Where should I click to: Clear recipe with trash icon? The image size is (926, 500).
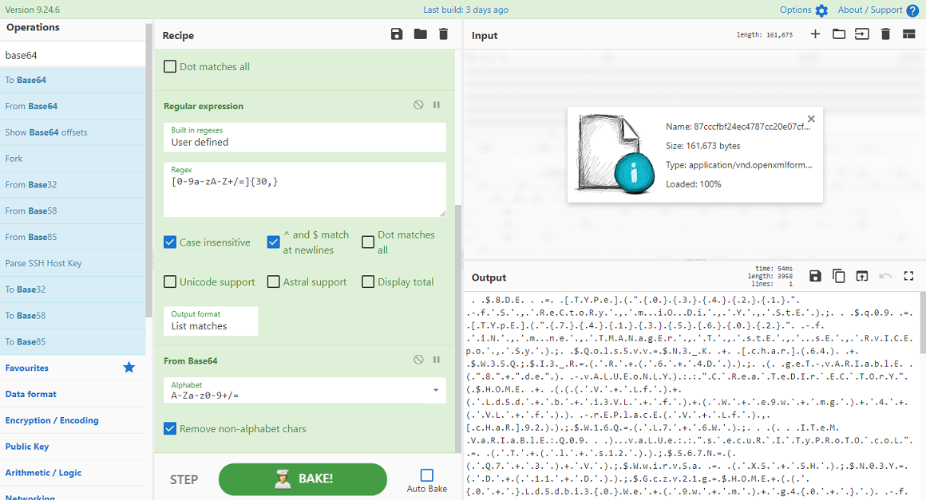pyautogui.click(x=444, y=34)
